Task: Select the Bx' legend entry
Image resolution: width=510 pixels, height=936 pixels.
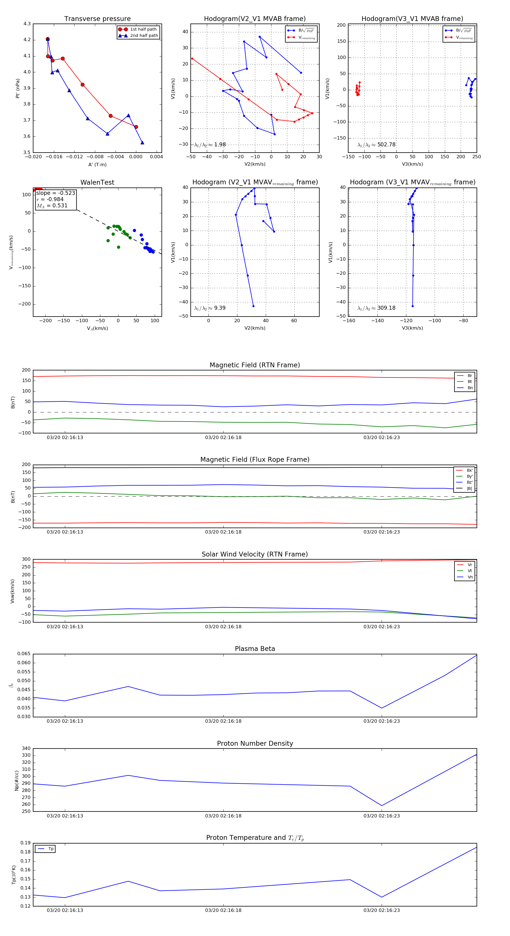Action: click(x=465, y=470)
